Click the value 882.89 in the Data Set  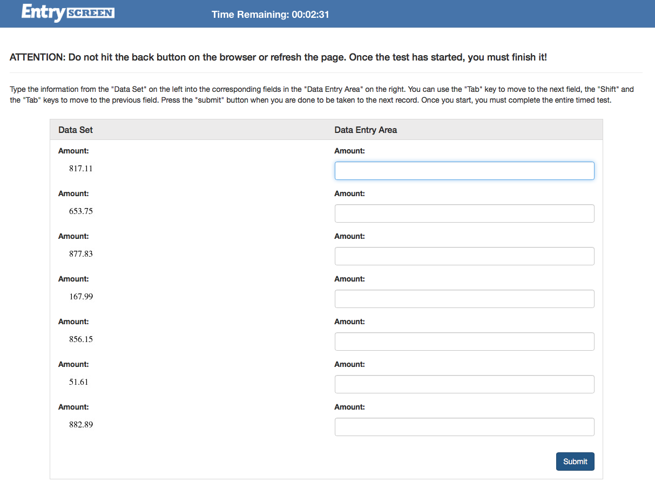[81, 424]
